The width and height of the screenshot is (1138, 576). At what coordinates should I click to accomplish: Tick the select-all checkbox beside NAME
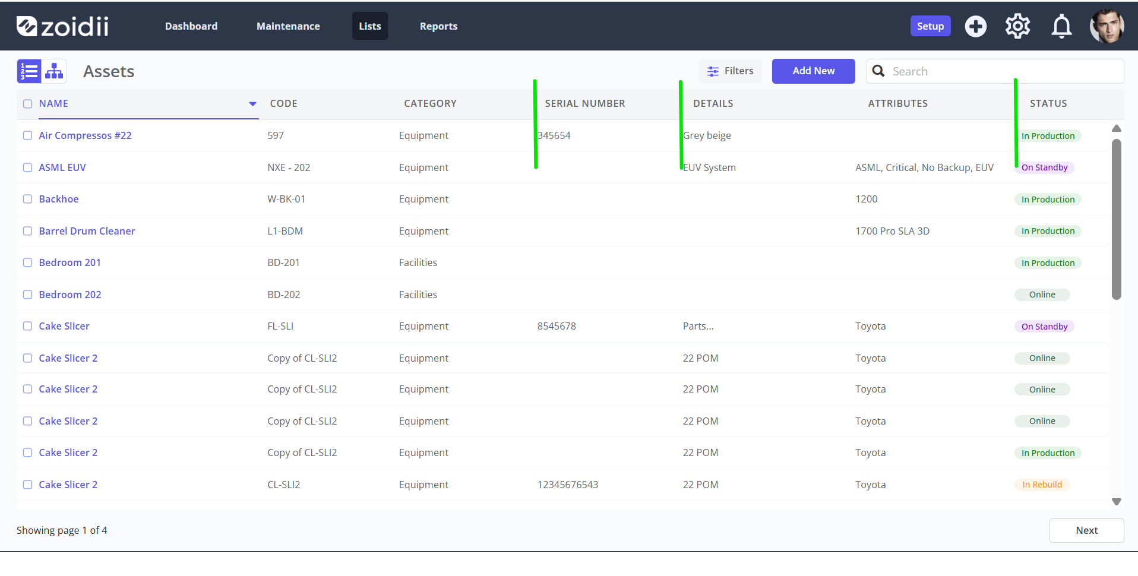pos(27,104)
